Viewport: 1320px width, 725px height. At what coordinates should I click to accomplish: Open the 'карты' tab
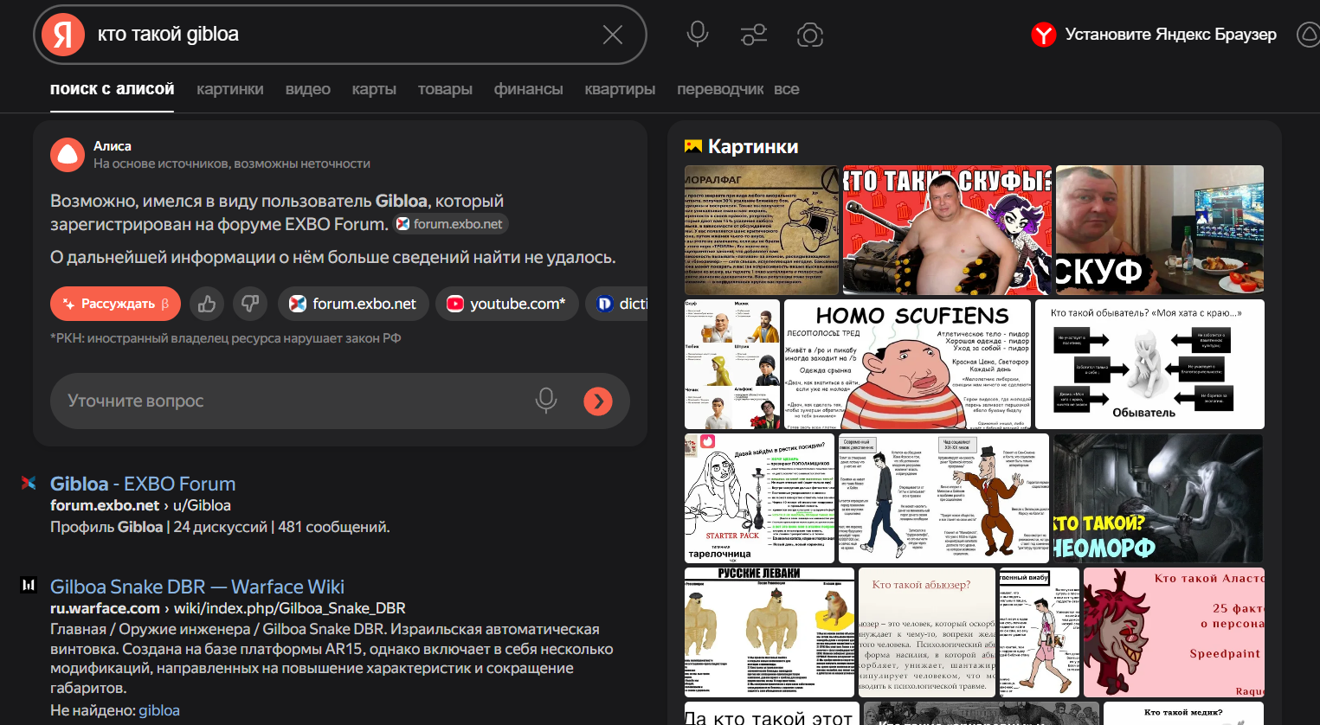374,89
